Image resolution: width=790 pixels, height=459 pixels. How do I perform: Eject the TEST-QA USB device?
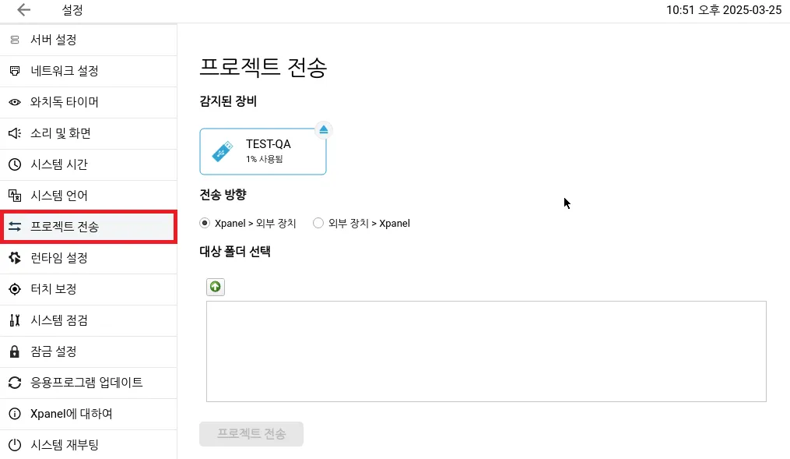point(324,129)
